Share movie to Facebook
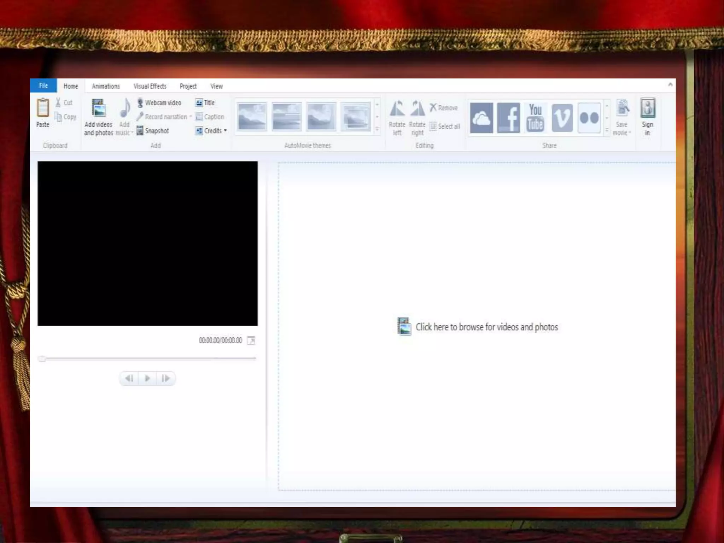 [508, 118]
